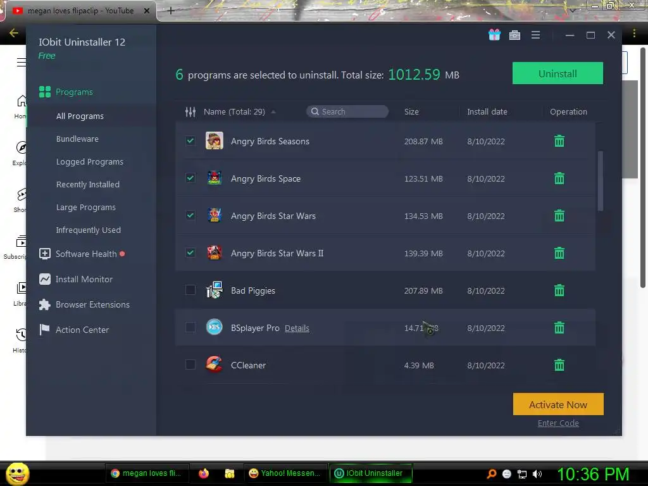This screenshot has height=486, width=648.
Task: Open a new browser tab
Action: pos(171,11)
